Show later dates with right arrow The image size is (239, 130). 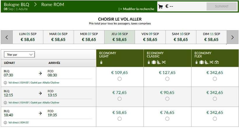tap(232, 37)
